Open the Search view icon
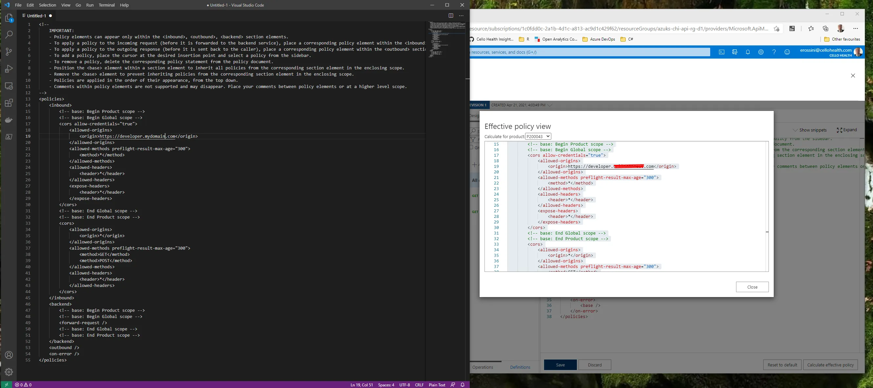Viewport: 873px width, 388px height. (x=9, y=35)
